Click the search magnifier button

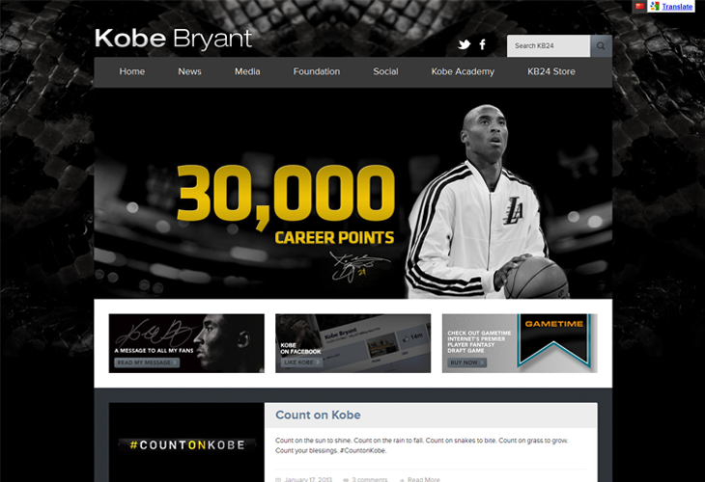coord(601,45)
